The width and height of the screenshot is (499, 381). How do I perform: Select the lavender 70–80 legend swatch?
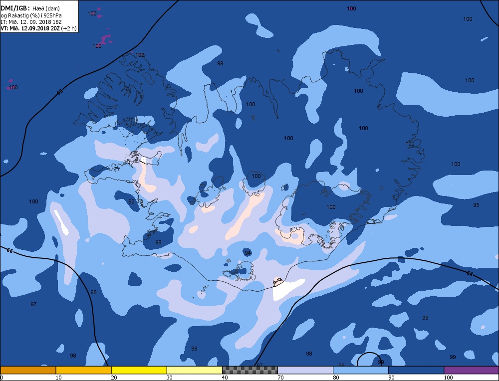coord(305,370)
